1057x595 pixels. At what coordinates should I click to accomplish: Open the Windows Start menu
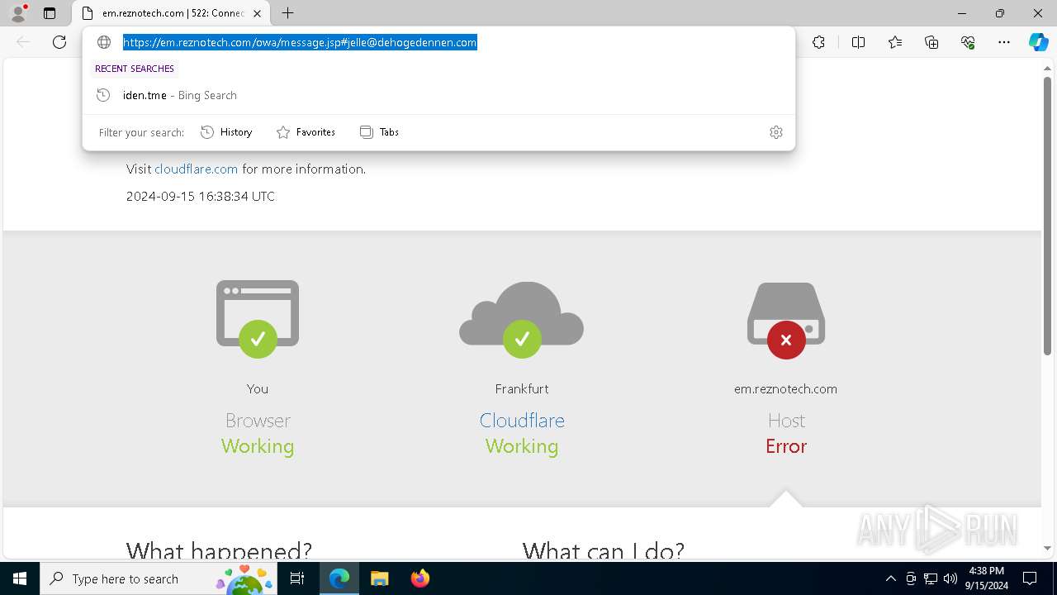coord(20,578)
